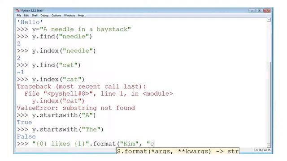Maximize the Python Shell window
The height and width of the screenshot is (161, 287).
(259, 11)
